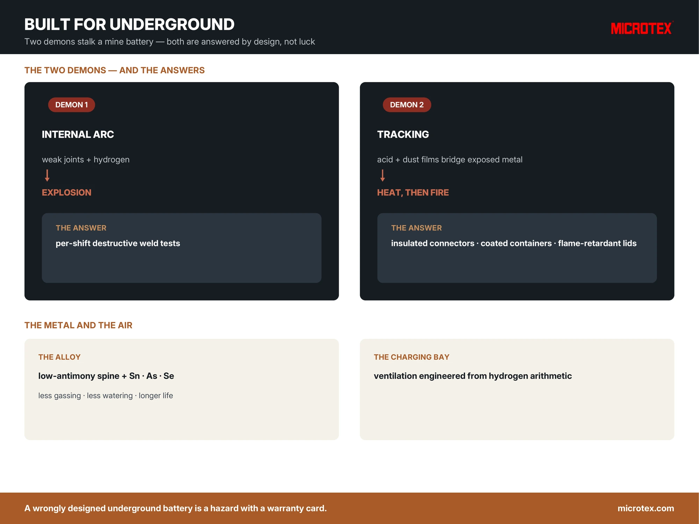Select the 'TRACKING' heading
Viewport: 699px width, 524px height.
(x=403, y=134)
